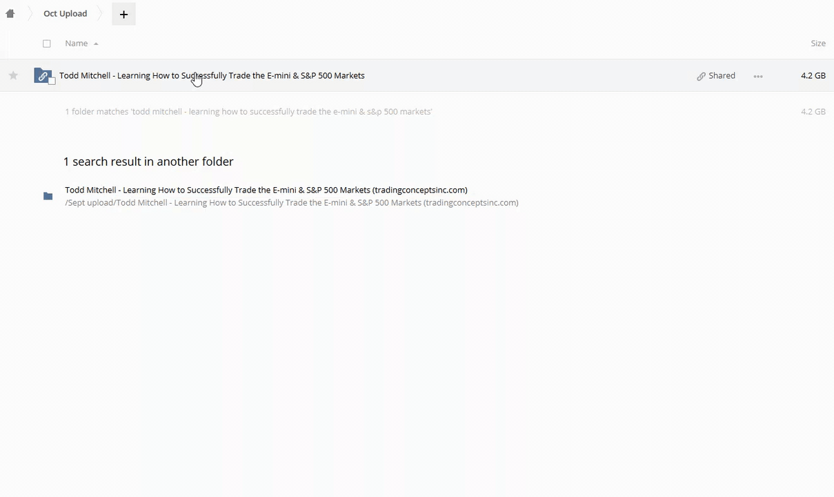Open the three-dot more actions menu
This screenshot has height=497, width=834.
(x=758, y=76)
